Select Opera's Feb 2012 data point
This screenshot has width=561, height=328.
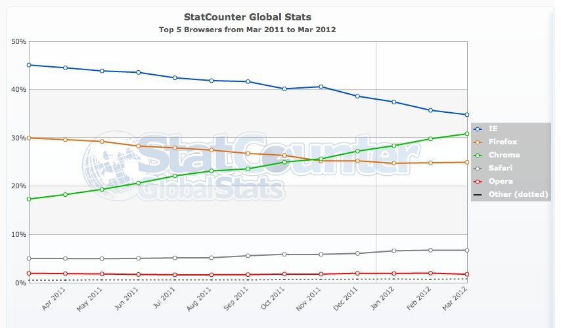point(430,273)
